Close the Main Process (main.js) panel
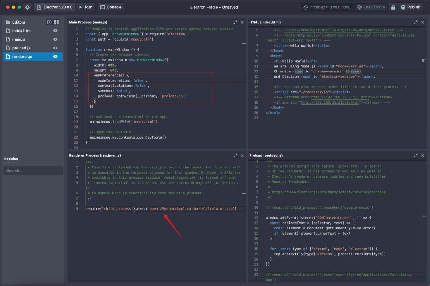 pos(242,22)
